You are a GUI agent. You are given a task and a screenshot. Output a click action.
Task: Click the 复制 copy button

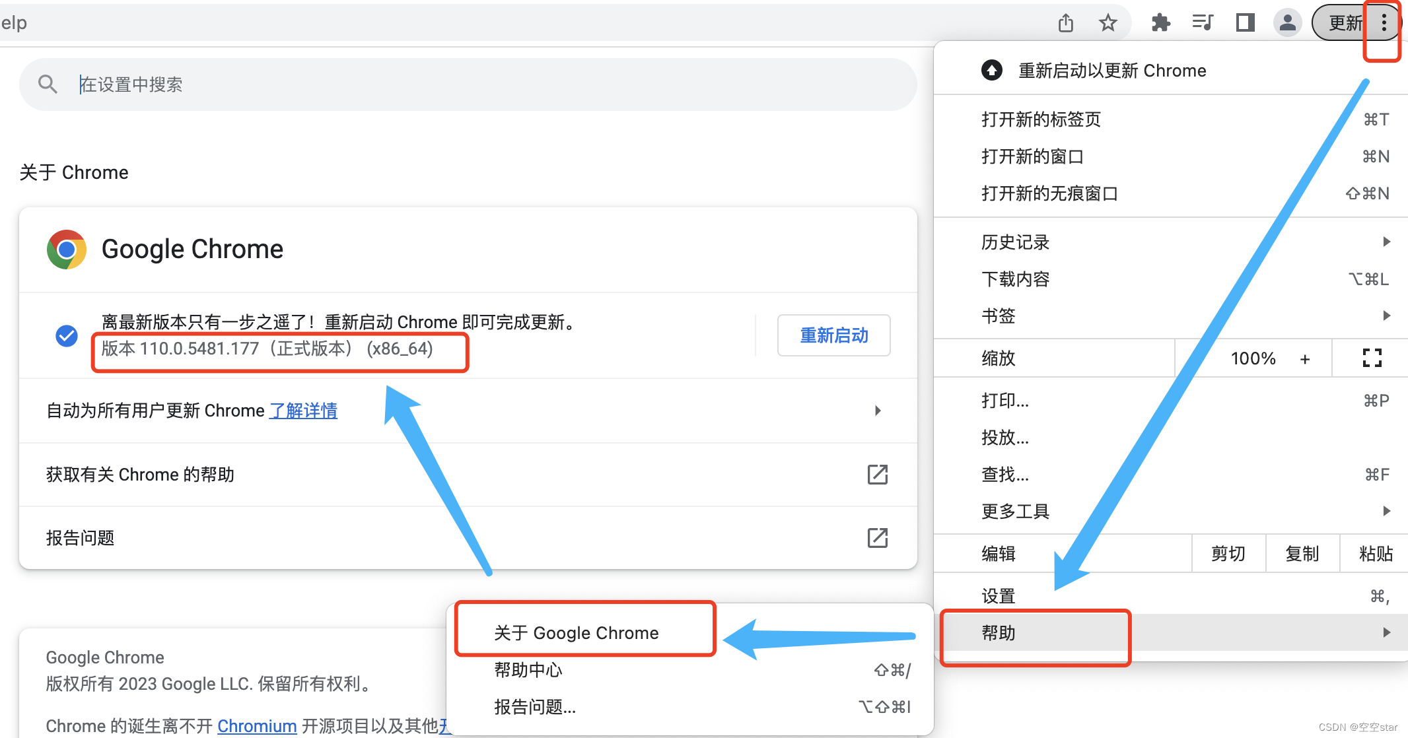tap(1302, 554)
